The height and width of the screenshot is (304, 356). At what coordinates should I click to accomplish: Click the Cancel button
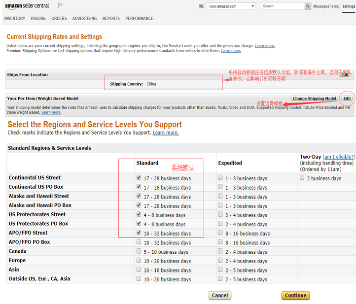(220, 296)
